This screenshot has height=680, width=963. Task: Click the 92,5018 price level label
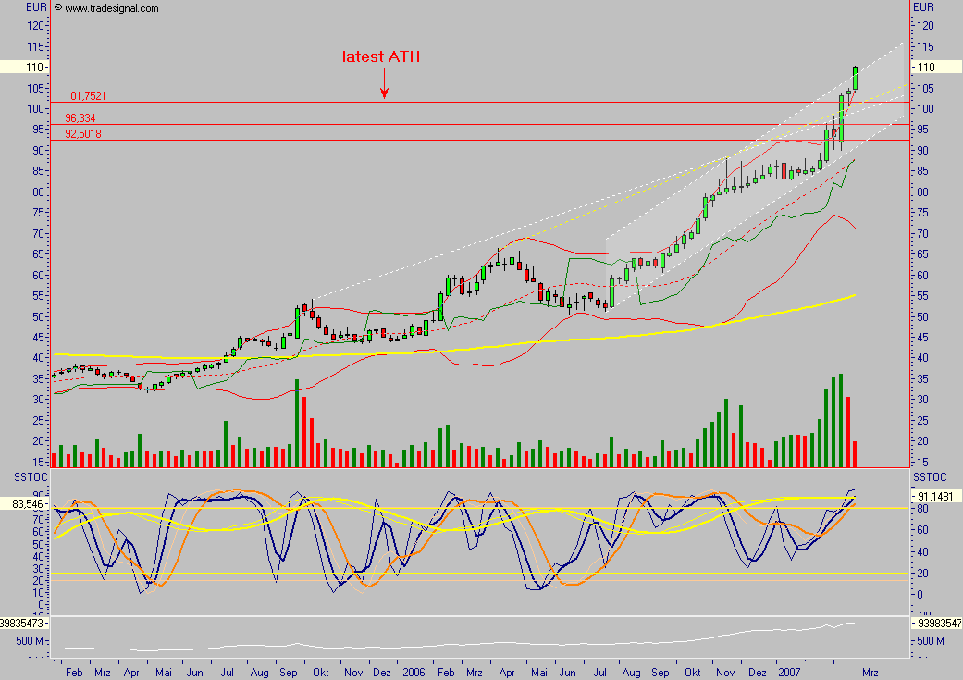tap(83, 133)
